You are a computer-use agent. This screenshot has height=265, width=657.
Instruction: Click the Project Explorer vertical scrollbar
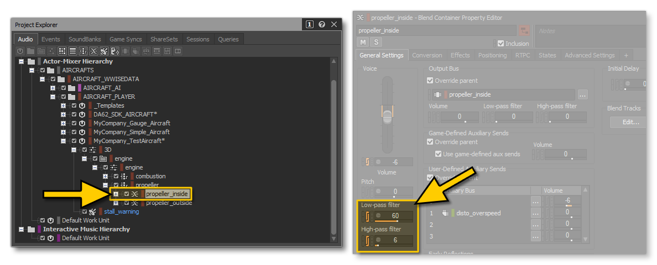(x=333, y=151)
